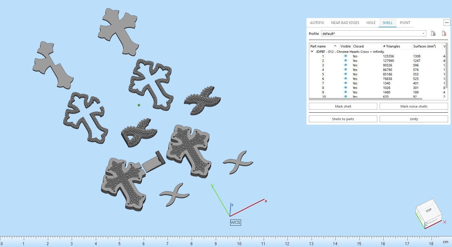This screenshot has width=452, height=247.
Task: Switch to the HOLE tab
Action: click(x=371, y=23)
